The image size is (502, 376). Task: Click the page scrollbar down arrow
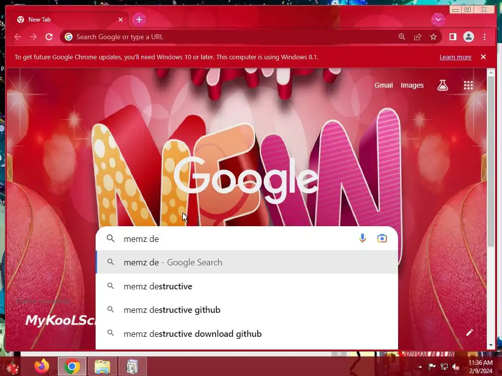click(x=491, y=345)
